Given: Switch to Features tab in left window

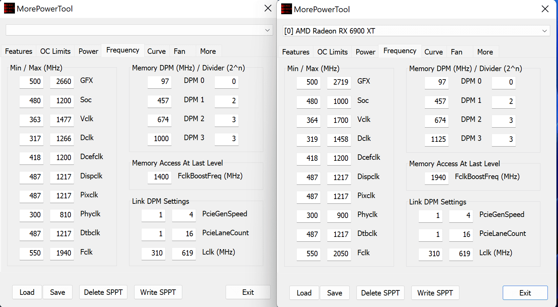Looking at the screenshot, I should pos(19,51).
